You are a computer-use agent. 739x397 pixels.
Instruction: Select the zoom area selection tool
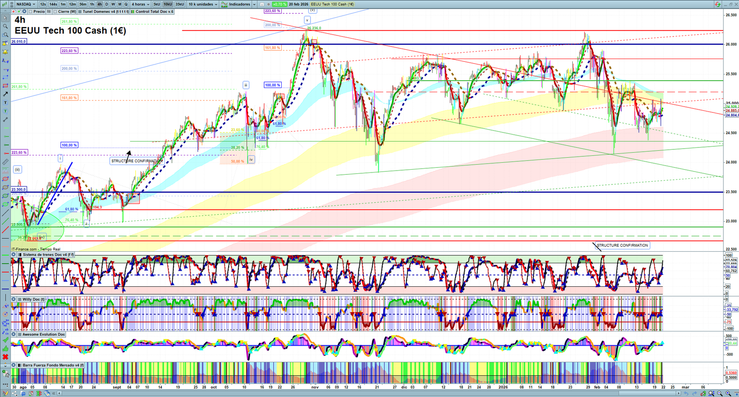(x=5, y=35)
